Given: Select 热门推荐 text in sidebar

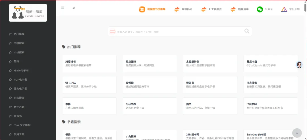Looking at the screenshot, I should 19,34.
